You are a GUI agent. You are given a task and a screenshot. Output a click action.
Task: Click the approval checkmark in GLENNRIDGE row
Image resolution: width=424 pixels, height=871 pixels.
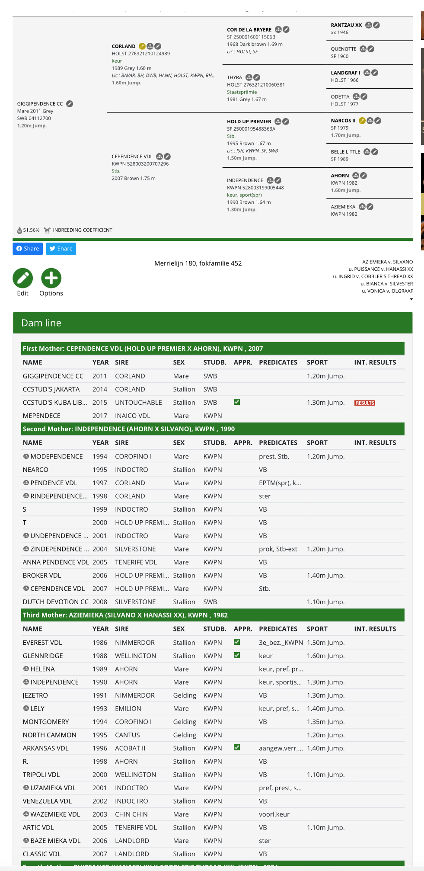coord(237,655)
